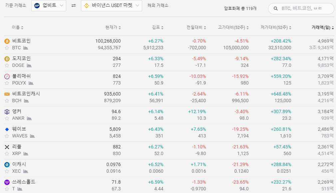This screenshot has height=193, width=336.
Task: Open the 비트코인캐시 coin name link
Action: [x=26, y=94]
